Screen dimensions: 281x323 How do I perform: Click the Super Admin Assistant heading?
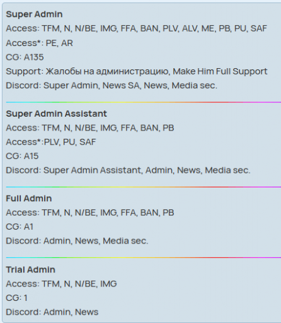coord(57,114)
